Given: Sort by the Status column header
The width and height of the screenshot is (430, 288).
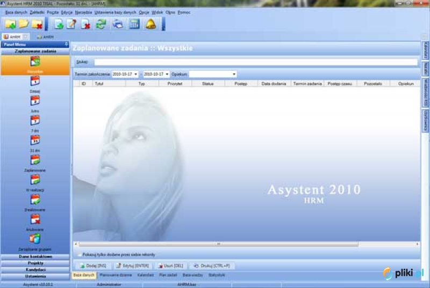Looking at the screenshot, I should pos(208,84).
